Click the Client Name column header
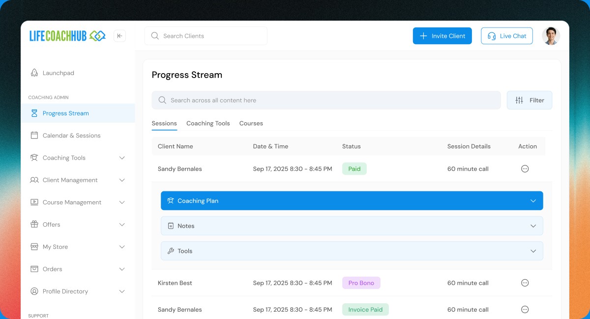 click(176, 146)
